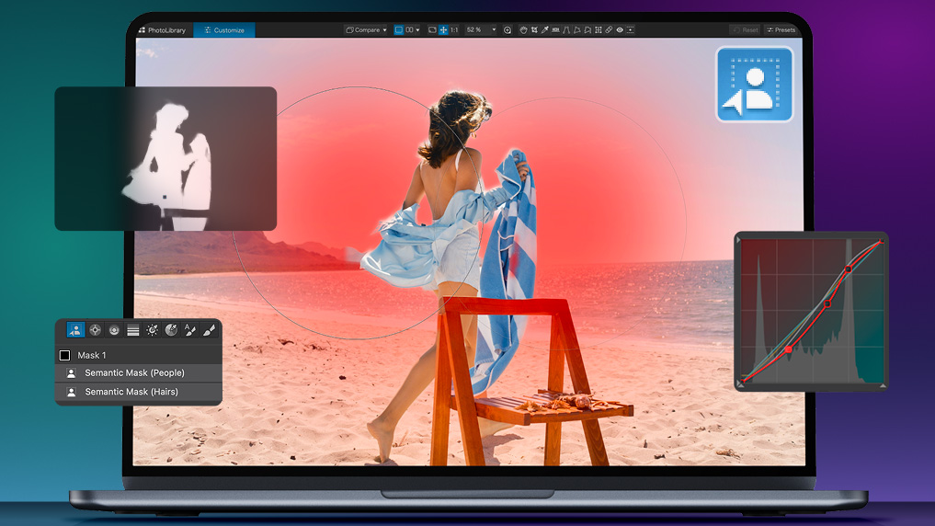Select the plain Brush mask tool

209,330
